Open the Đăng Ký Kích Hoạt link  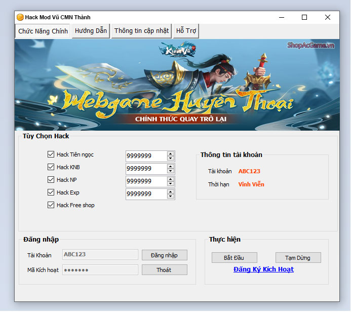click(x=264, y=269)
